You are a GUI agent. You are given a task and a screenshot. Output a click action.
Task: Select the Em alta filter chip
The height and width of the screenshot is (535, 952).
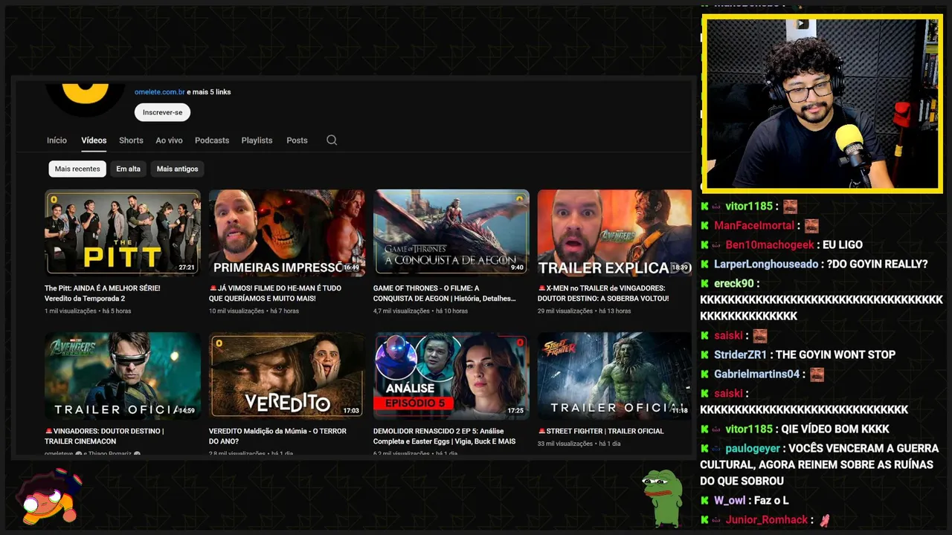click(x=128, y=169)
